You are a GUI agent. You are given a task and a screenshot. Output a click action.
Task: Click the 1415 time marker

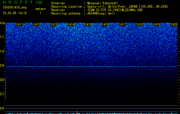point(88,25)
